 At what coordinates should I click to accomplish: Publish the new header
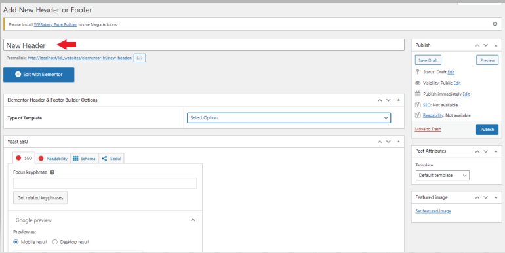487,129
